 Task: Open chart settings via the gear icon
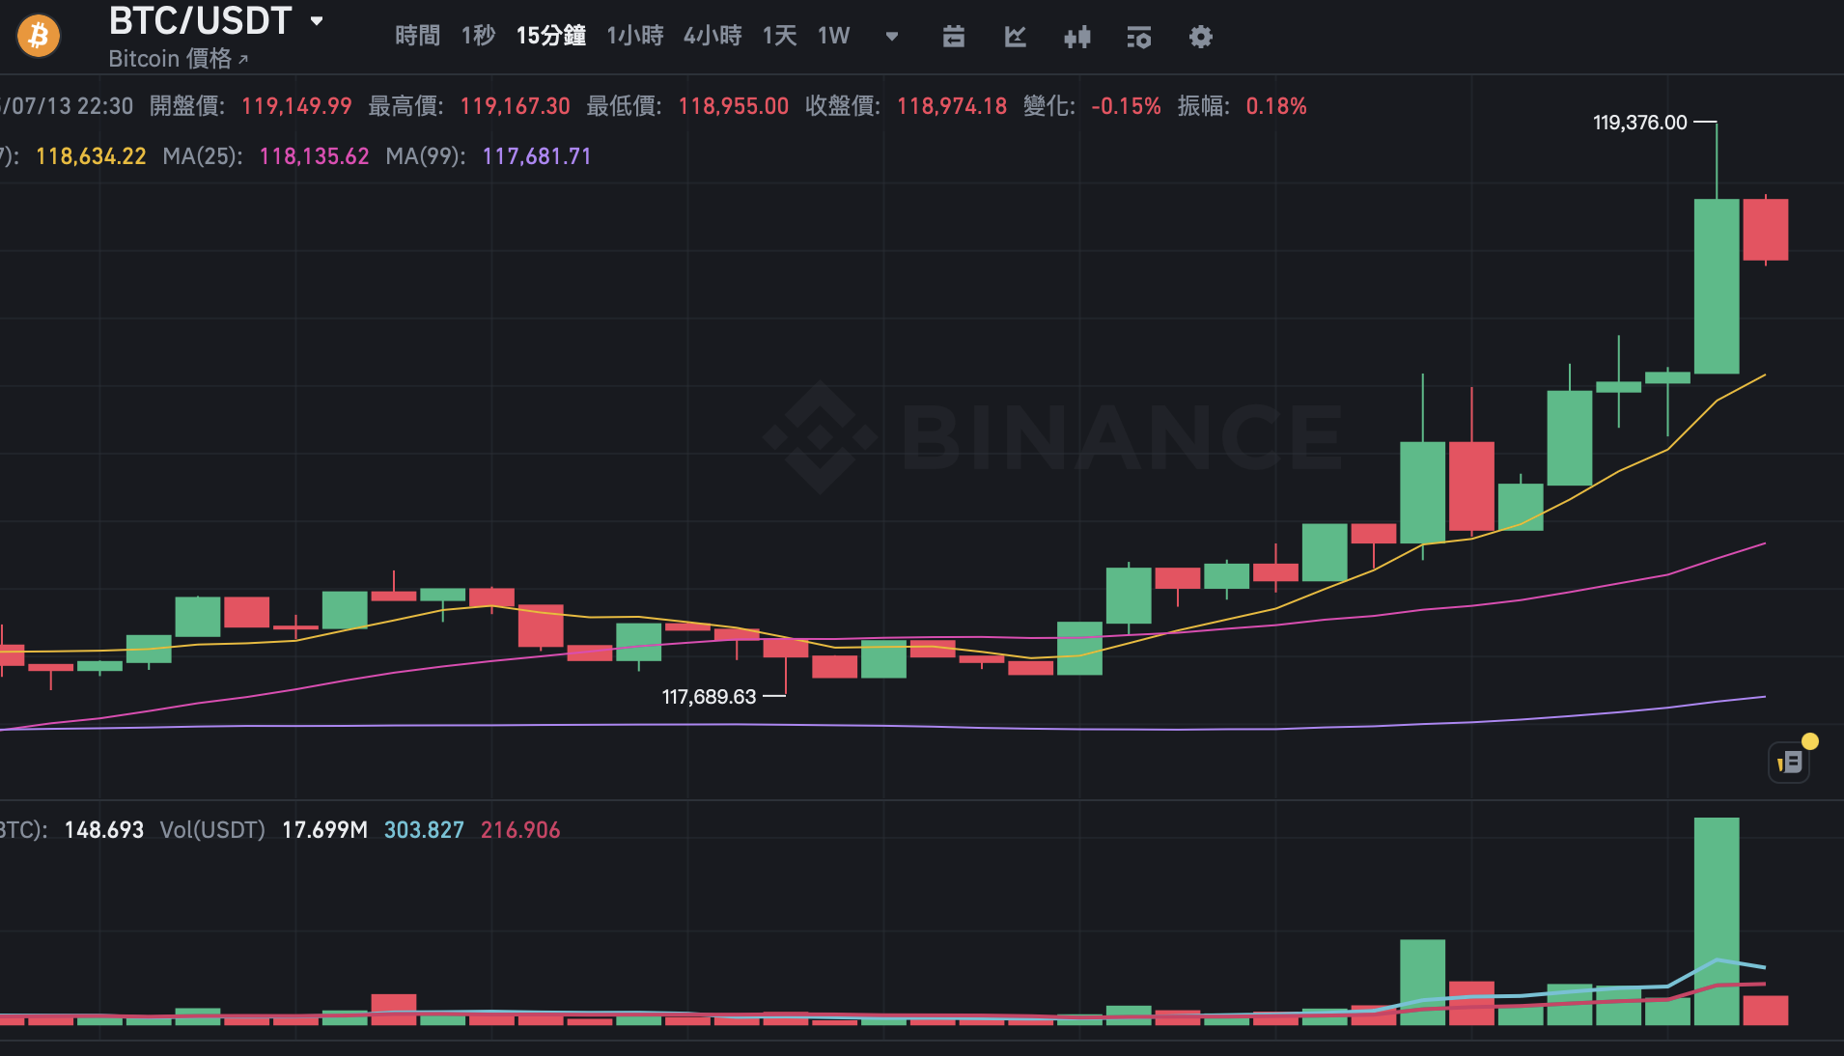[x=1200, y=37]
